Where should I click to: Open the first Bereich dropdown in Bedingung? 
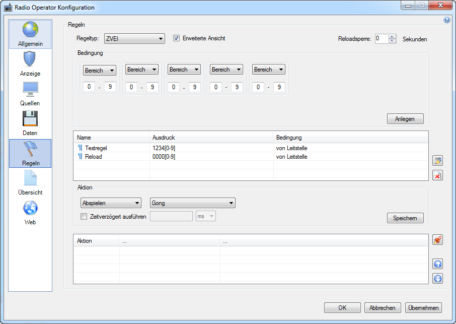100,70
